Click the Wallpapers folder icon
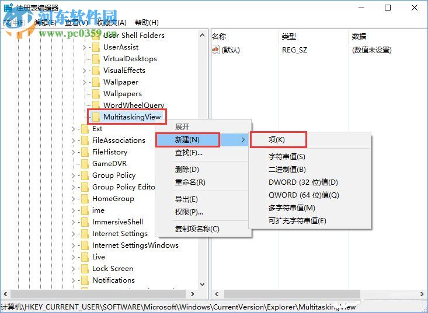Screen dimensions: 428x313 point(96,94)
